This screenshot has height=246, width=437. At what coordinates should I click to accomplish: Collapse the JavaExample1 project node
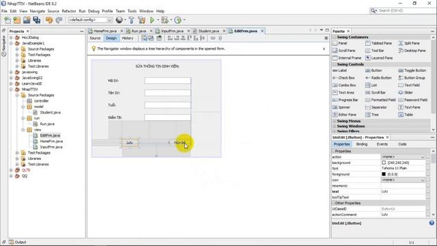[11, 43]
